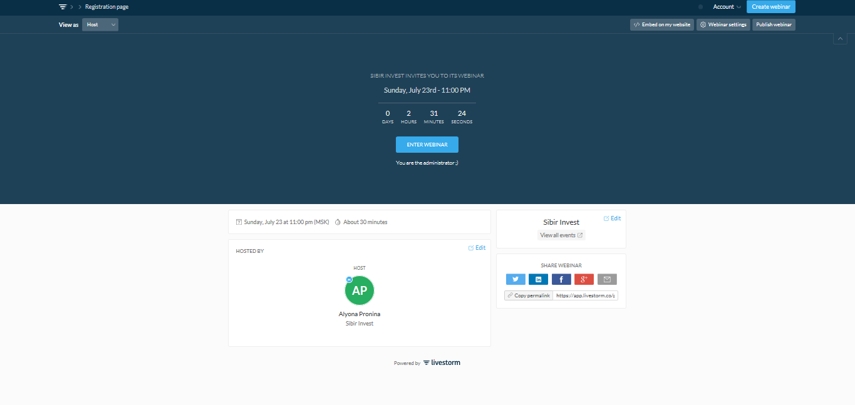Viewport: 855px width, 405px height.
Task: Share webinar on Twitter
Action: click(516, 279)
